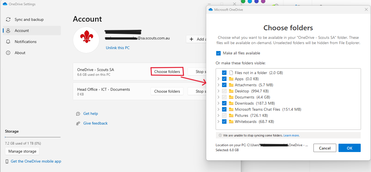371x172 pixels.
Task: Click the Manage storage button
Action: (22, 151)
